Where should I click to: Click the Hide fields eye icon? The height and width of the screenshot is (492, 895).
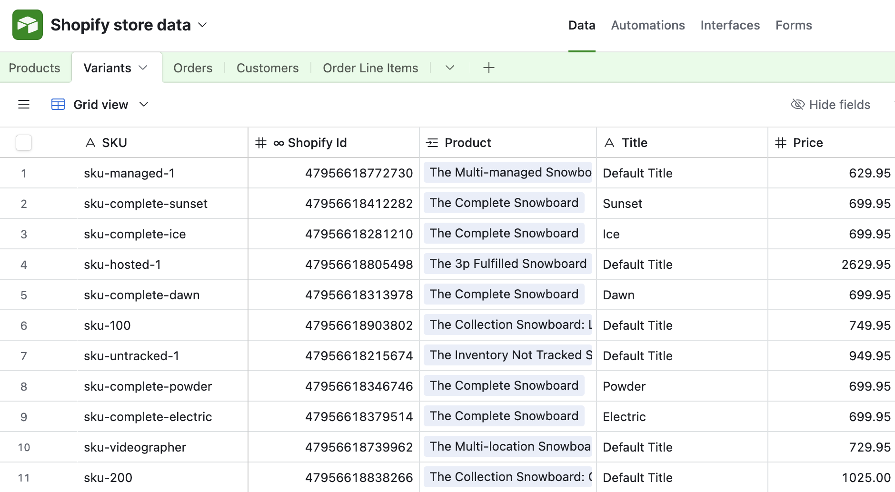point(798,104)
